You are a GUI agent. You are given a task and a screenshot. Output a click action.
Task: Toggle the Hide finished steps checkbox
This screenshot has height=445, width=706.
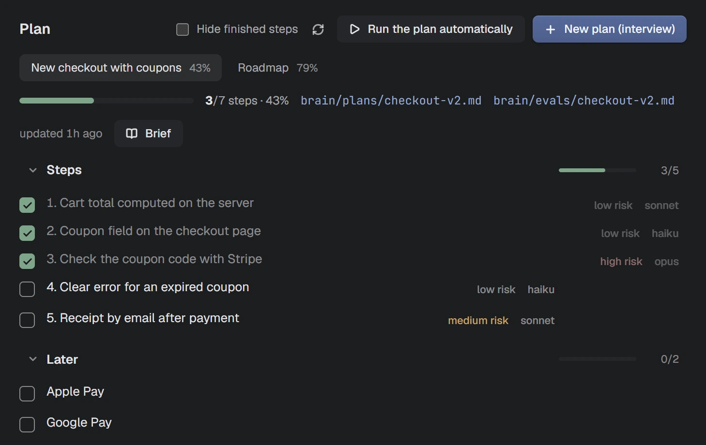pos(183,30)
